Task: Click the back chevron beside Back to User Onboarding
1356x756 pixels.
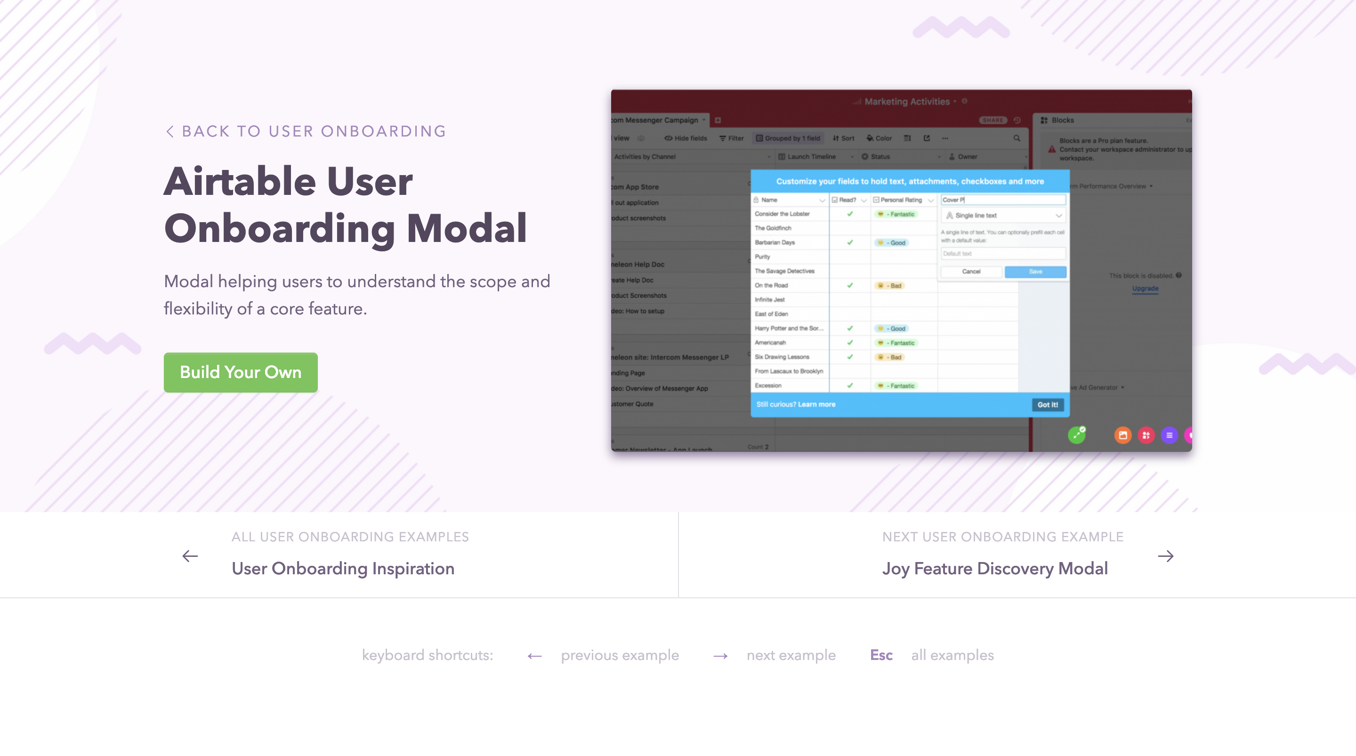Action: (x=169, y=132)
